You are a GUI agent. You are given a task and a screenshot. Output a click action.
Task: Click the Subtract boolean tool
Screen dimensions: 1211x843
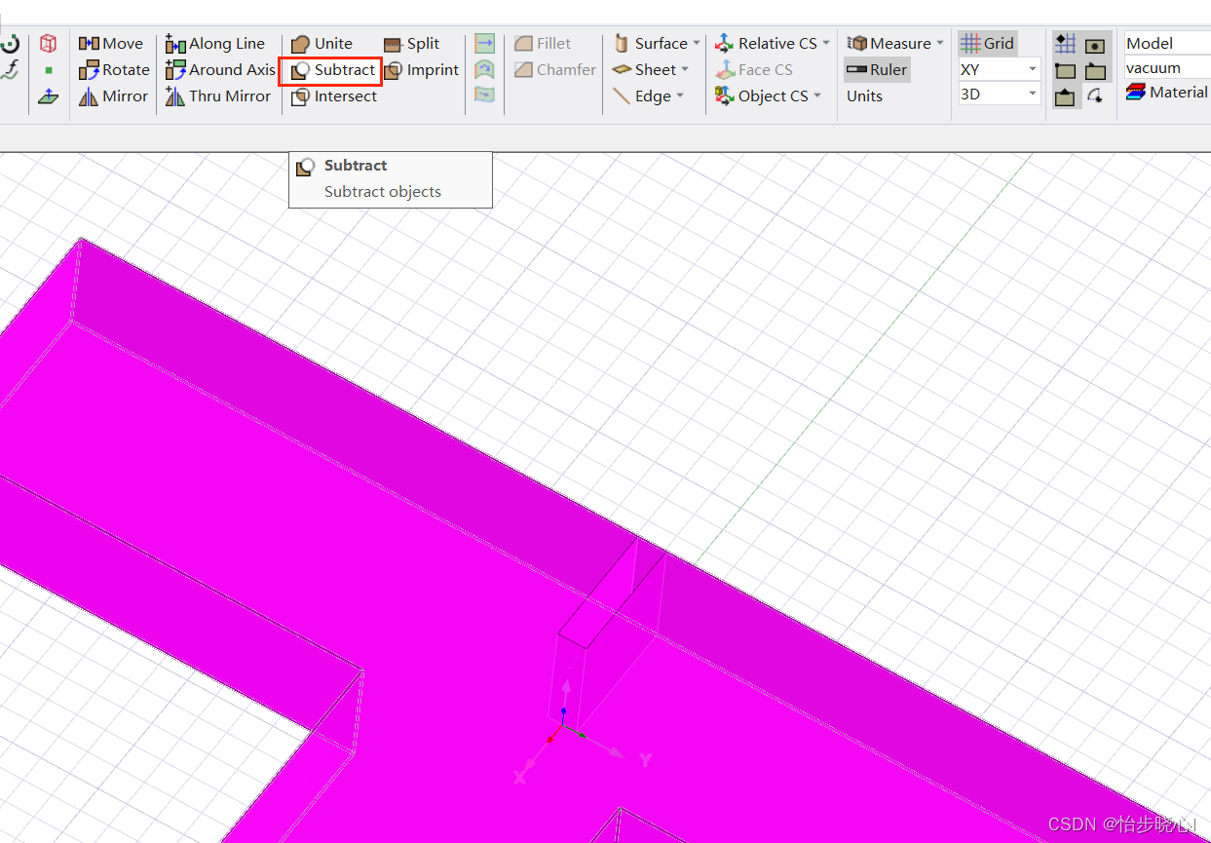coord(330,71)
